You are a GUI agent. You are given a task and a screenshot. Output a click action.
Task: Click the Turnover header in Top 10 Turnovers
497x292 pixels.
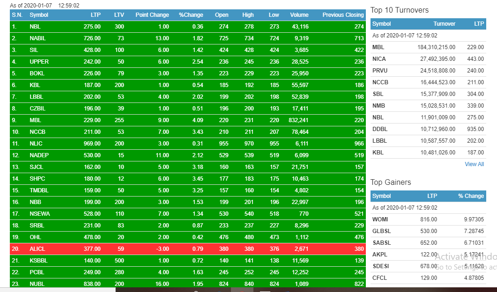(445, 24)
